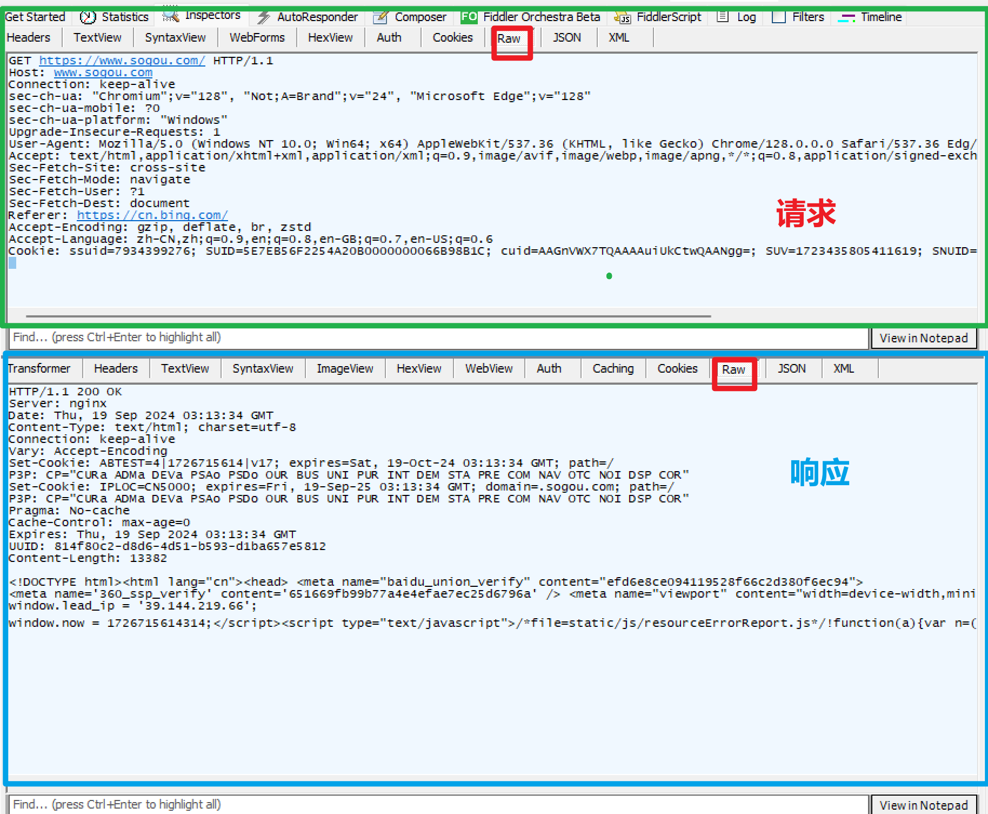Focus the response pane Find box
The height and width of the screenshot is (814, 988).
point(438,804)
